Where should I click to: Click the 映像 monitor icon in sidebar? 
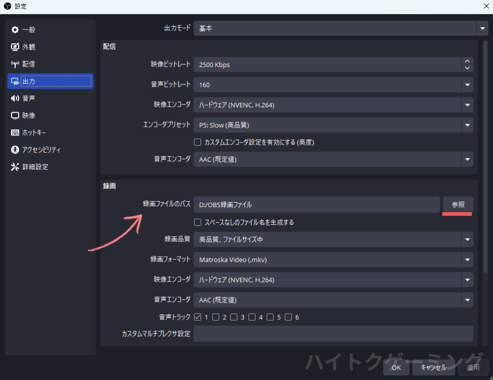pos(15,115)
